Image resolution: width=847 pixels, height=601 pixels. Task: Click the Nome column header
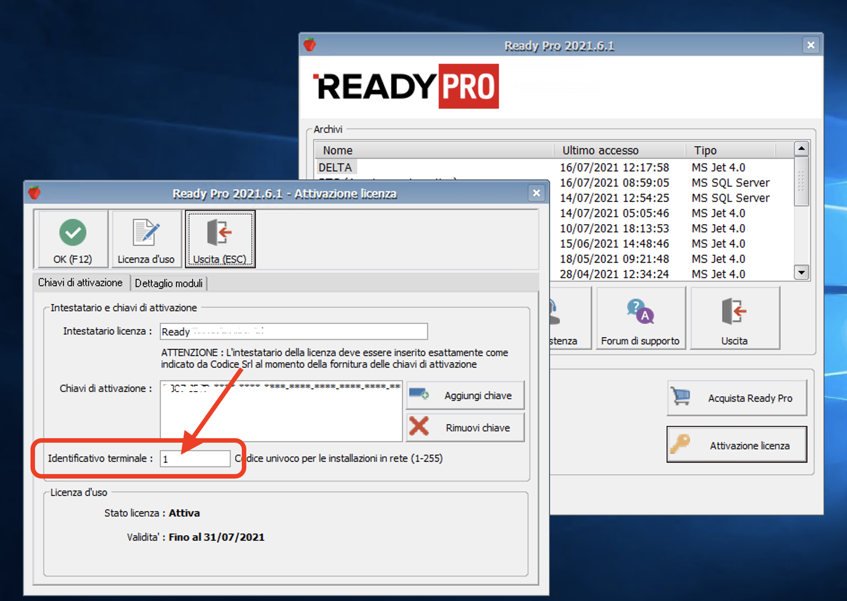[x=434, y=150]
